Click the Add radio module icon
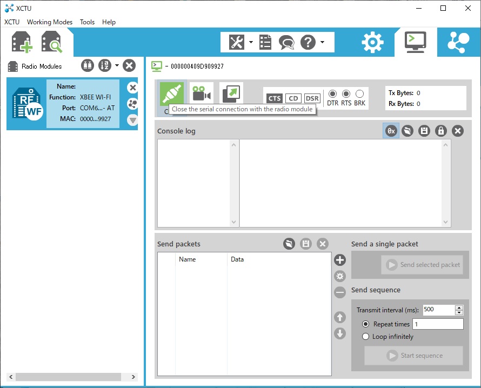481x388 pixels. pyautogui.click(x=22, y=42)
